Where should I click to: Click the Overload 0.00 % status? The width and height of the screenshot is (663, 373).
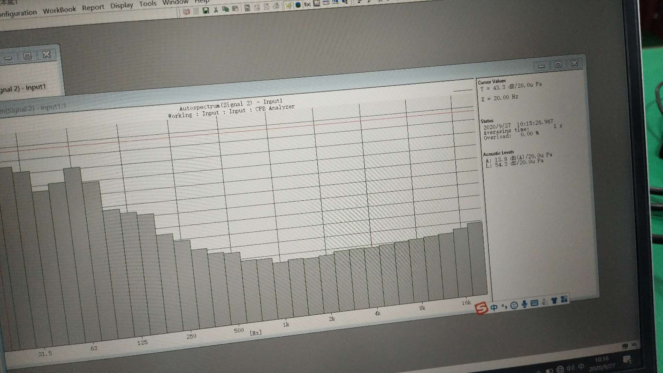tap(511, 135)
